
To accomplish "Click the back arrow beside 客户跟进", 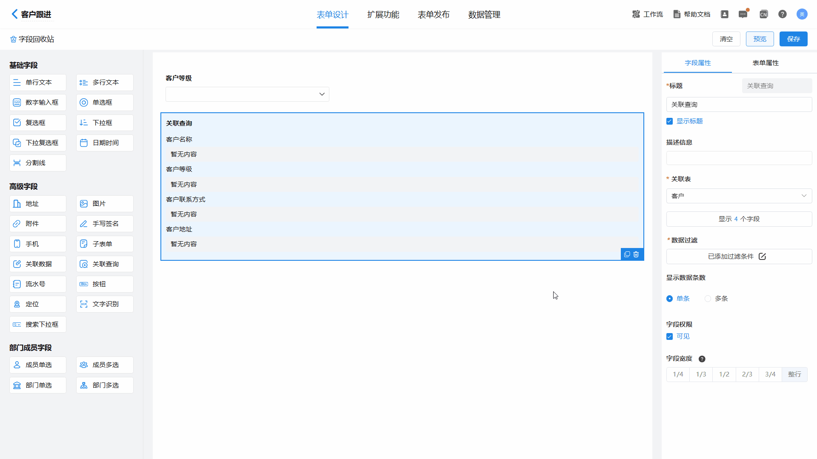I will point(14,14).
